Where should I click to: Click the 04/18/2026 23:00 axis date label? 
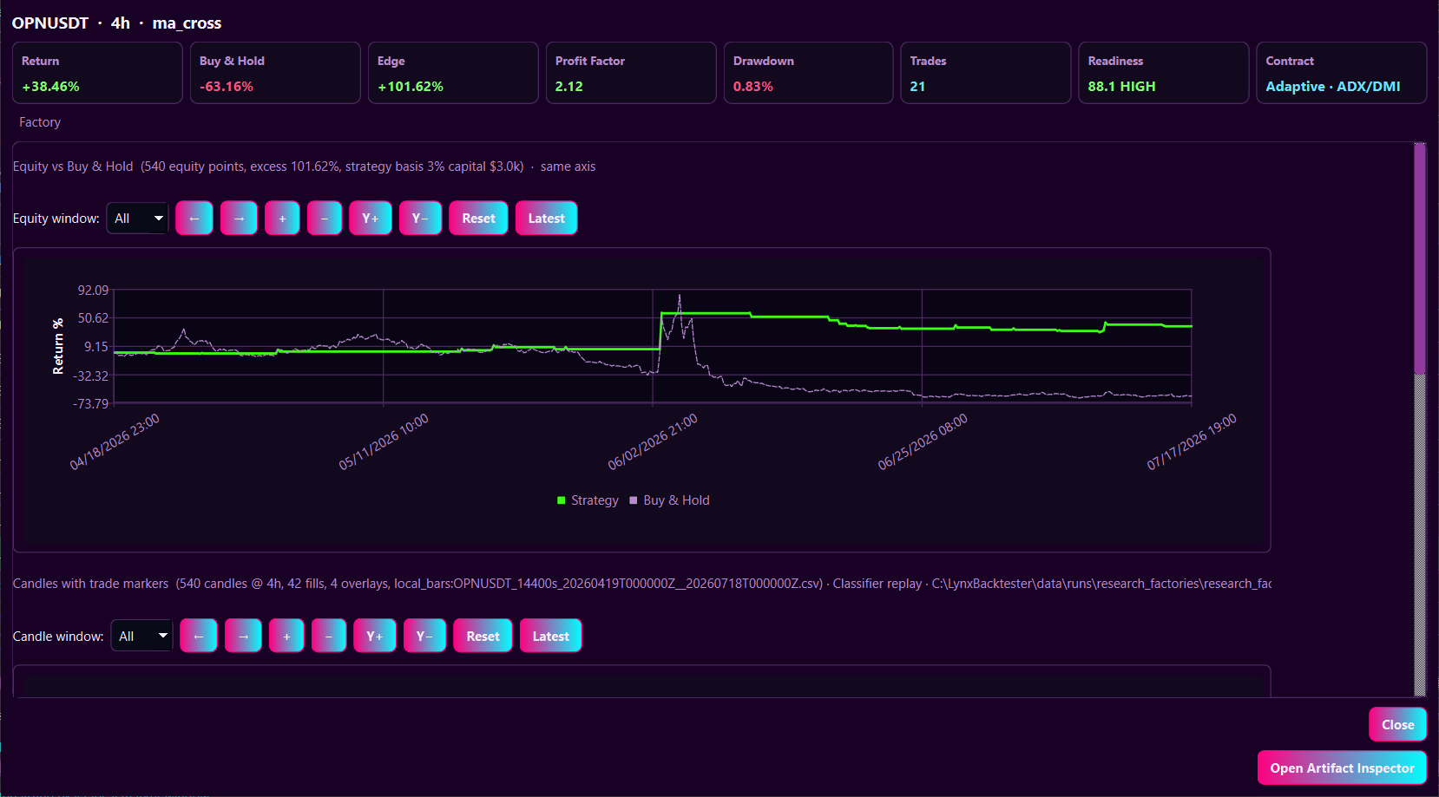[x=115, y=442]
